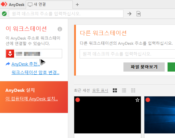Viewport: 175px width, 138px height.
Task: Click the 모두 표시 link
Action: 100,90
